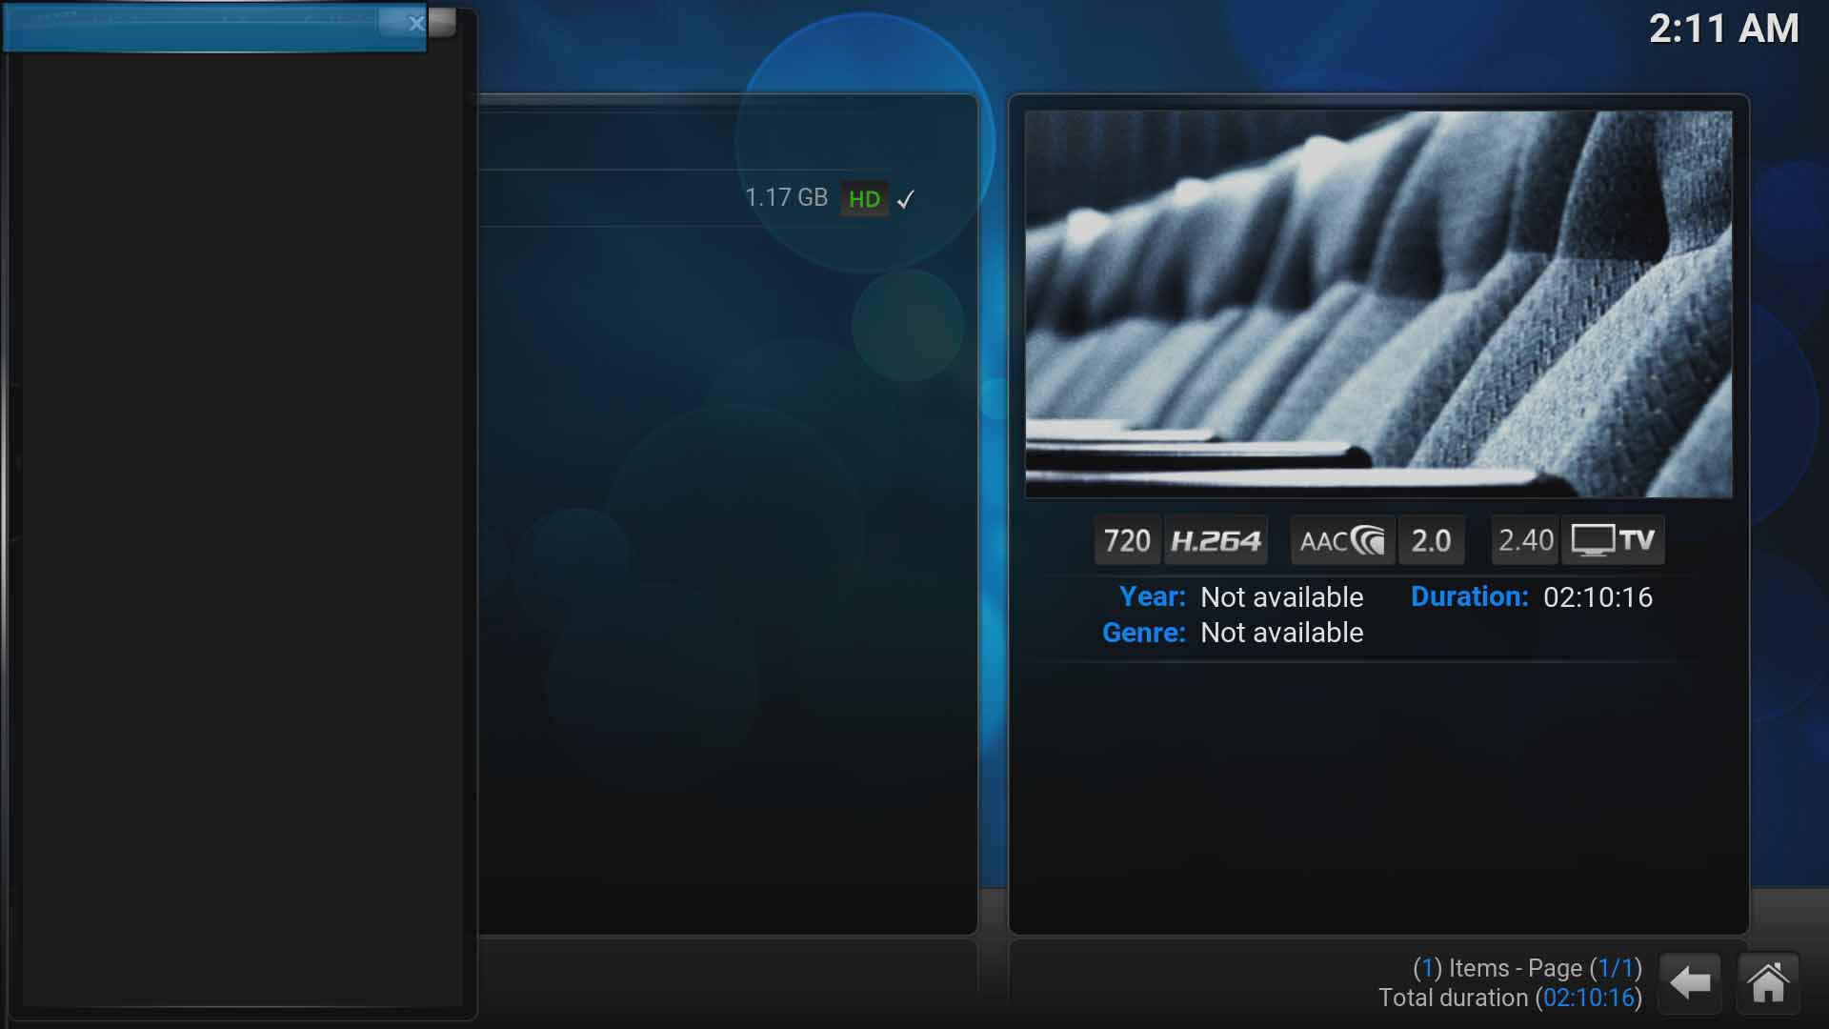This screenshot has height=1029, width=1829.
Task: Click the Total duration text
Action: click(1510, 998)
